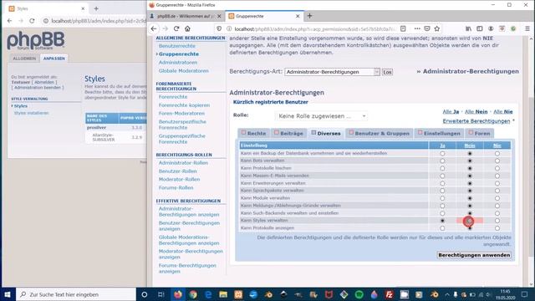The width and height of the screenshot is (535, 301).
Task: Open new tab in Styles browser window
Action: click(96, 8)
